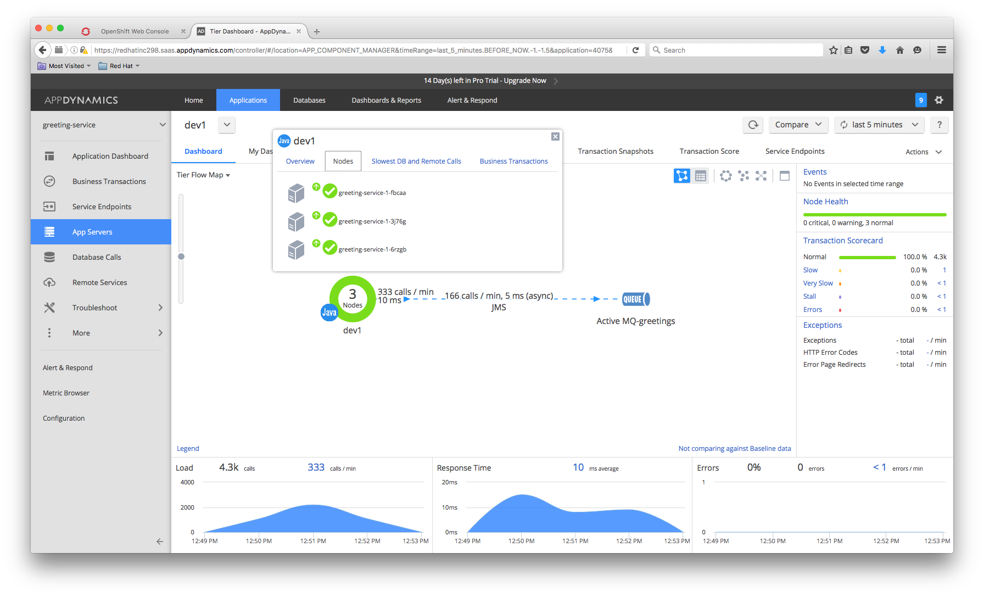Open the Compare dropdown
This screenshot has width=984, height=597.
point(798,125)
